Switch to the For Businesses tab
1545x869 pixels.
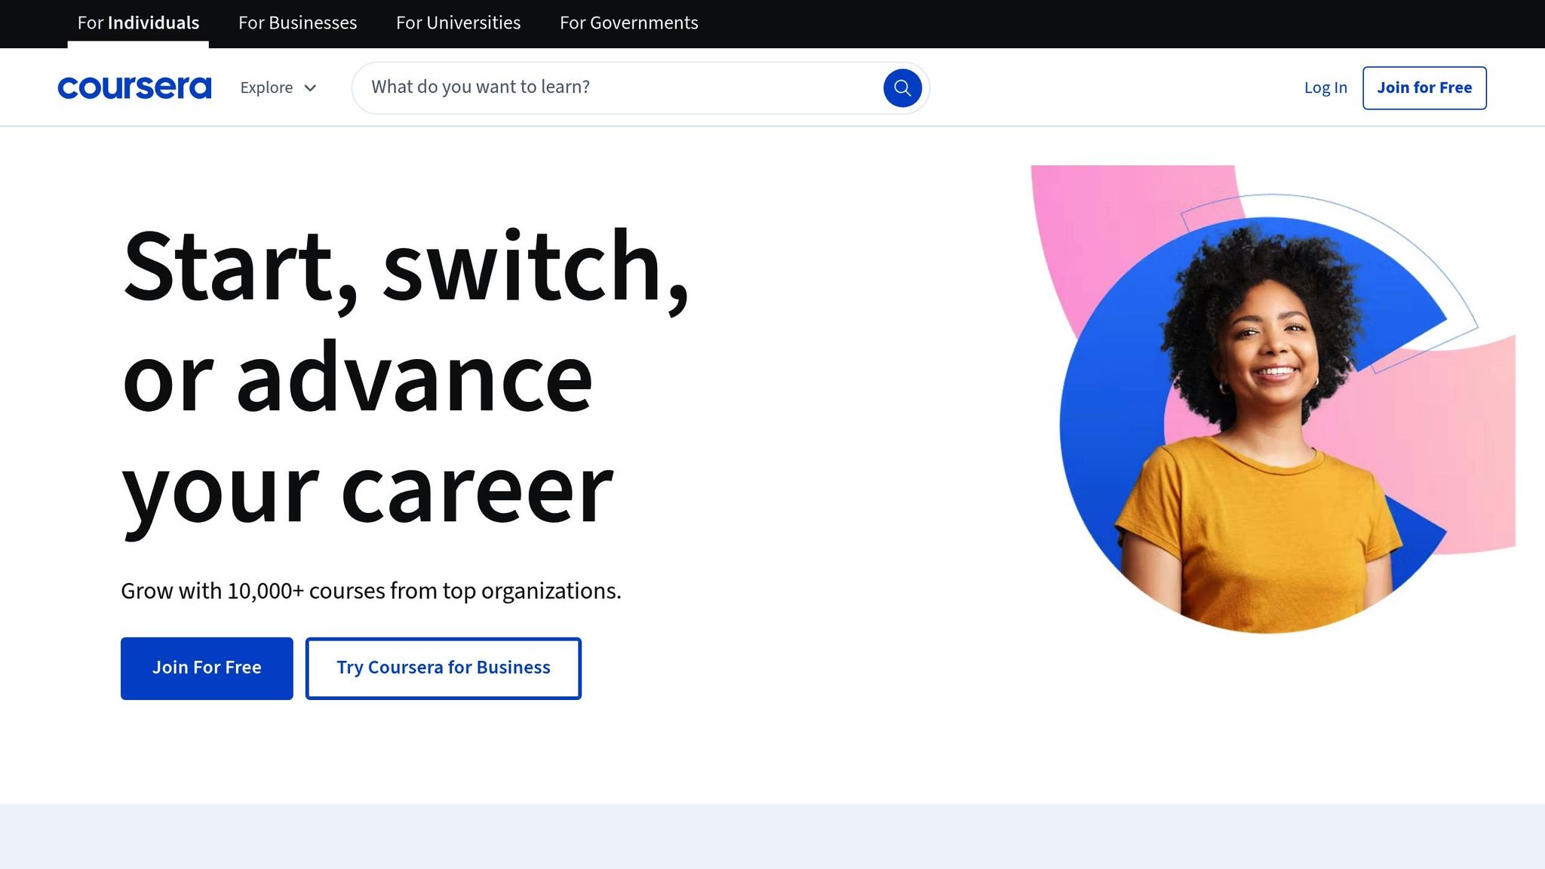click(x=297, y=23)
